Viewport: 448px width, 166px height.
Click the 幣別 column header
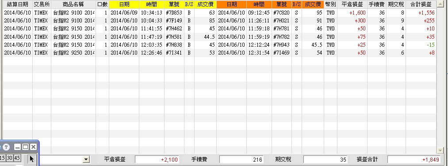330,4
